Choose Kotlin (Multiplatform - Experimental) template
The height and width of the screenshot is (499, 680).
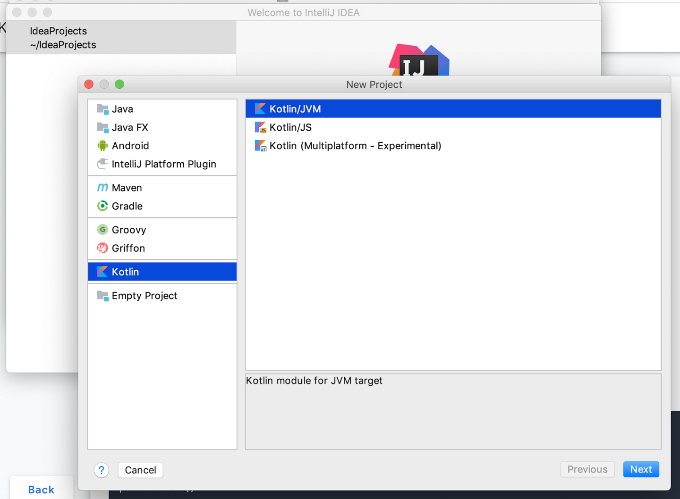tap(355, 146)
